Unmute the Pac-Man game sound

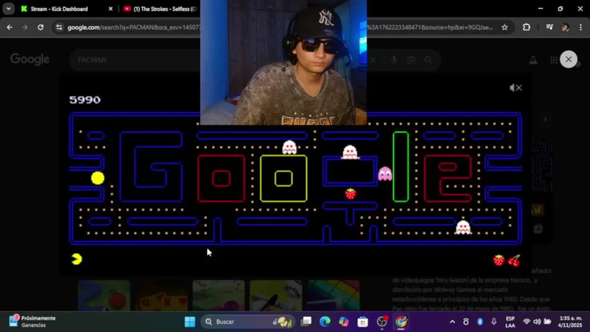point(516,88)
